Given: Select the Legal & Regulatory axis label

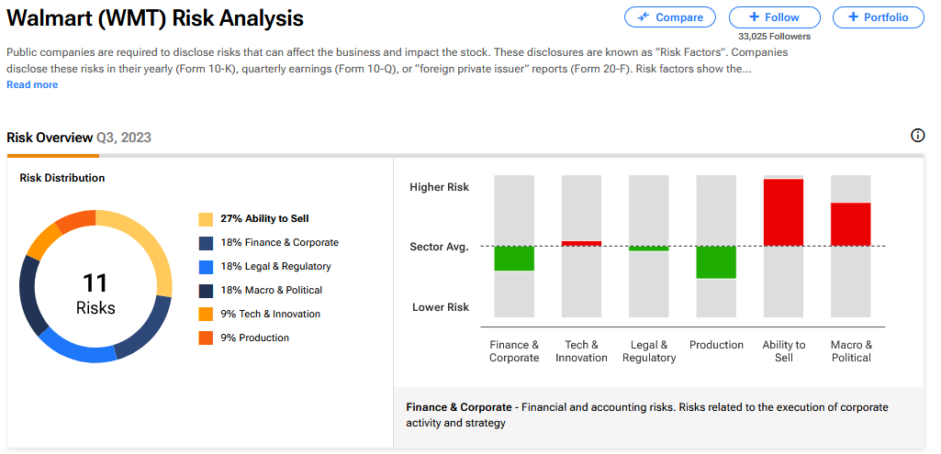Looking at the screenshot, I should [x=649, y=351].
